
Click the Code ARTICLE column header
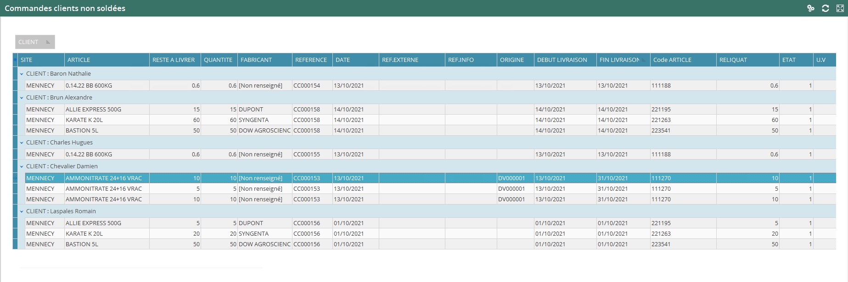click(683, 60)
